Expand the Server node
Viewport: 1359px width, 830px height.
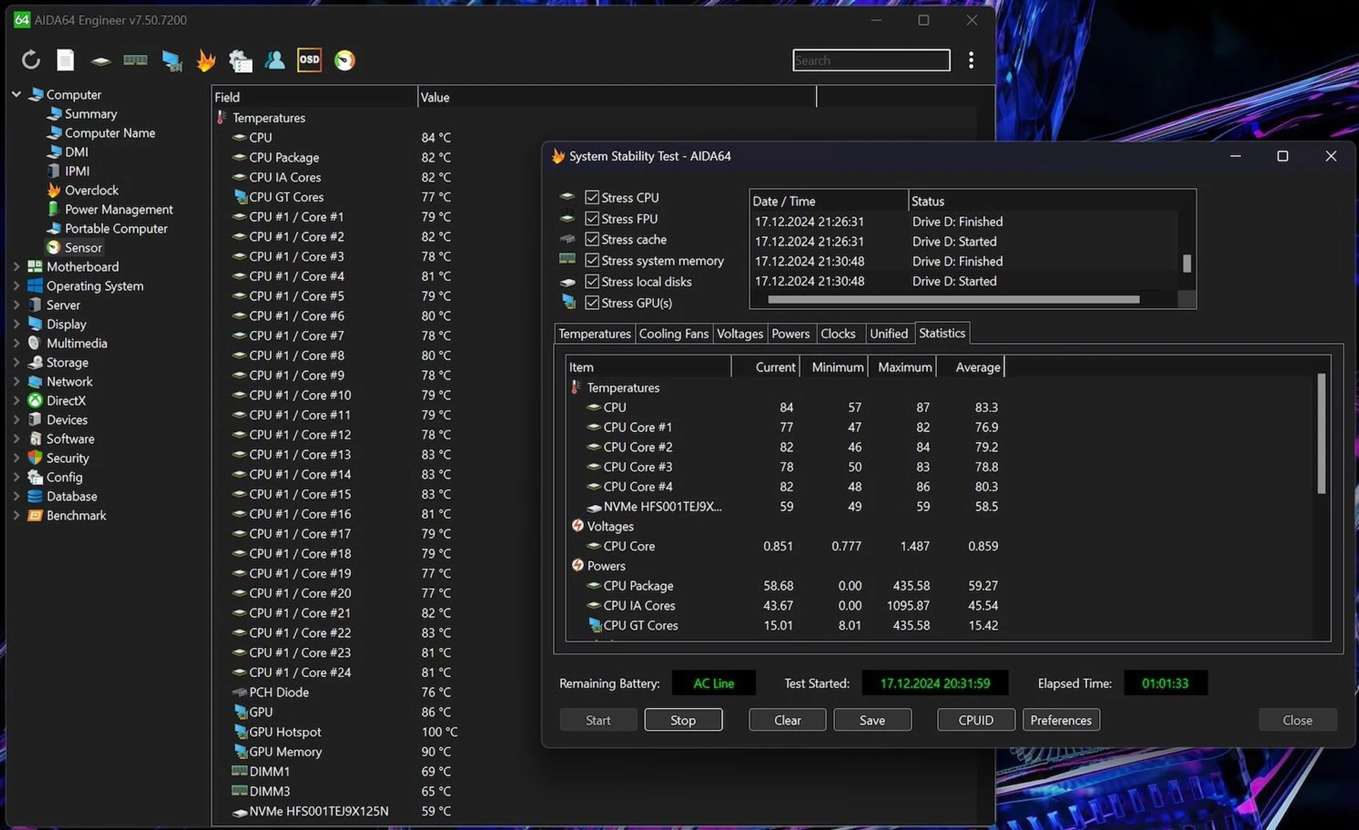click(16, 305)
